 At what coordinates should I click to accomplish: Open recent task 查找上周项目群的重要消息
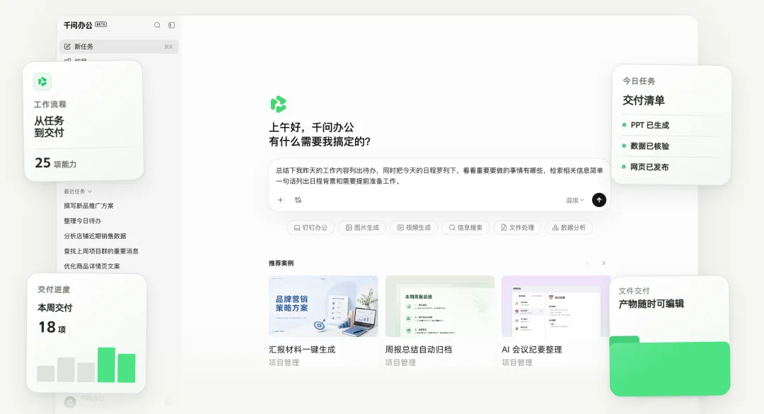[x=101, y=251]
